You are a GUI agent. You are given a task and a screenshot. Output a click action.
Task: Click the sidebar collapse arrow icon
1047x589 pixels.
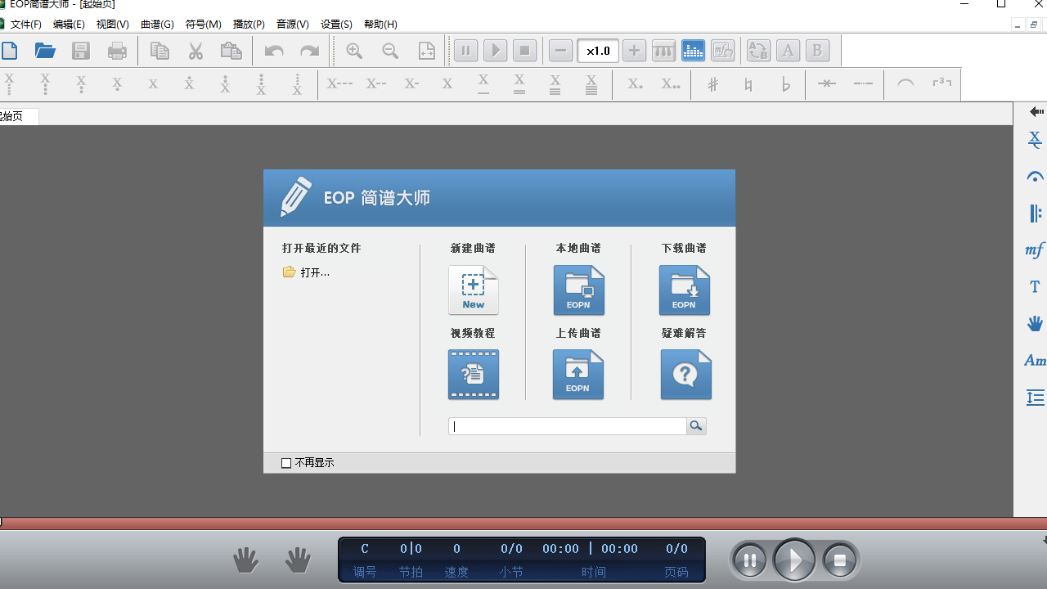(x=1036, y=111)
